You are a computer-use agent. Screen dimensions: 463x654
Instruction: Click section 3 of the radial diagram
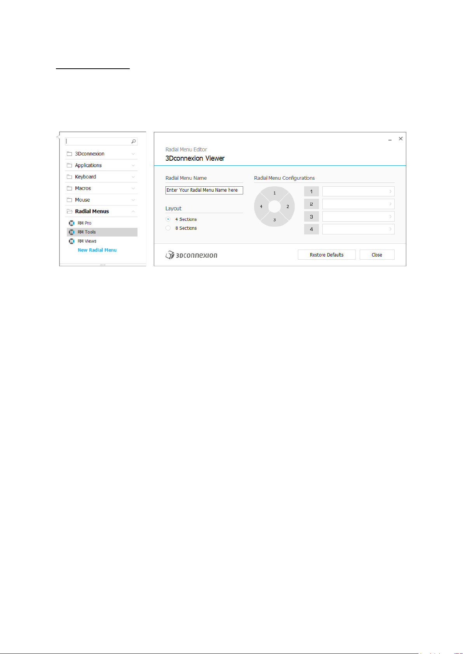click(x=274, y=220)
